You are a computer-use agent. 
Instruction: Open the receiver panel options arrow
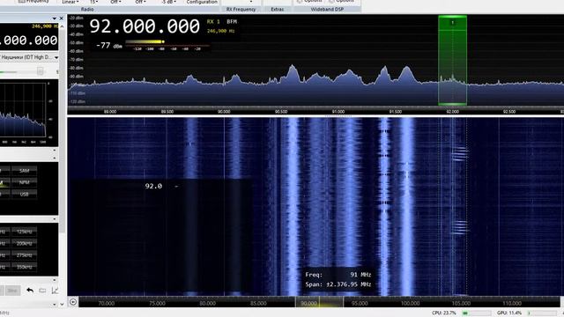click(x=55, y=18)
